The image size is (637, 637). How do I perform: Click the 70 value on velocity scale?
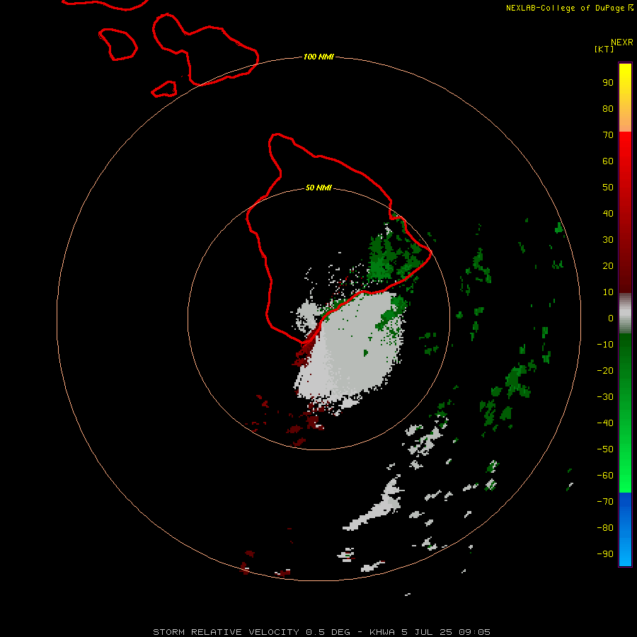(608, 135)
